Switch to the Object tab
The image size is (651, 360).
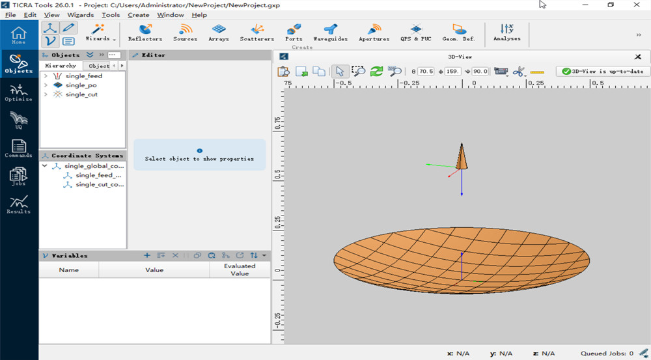coord(99,66)
